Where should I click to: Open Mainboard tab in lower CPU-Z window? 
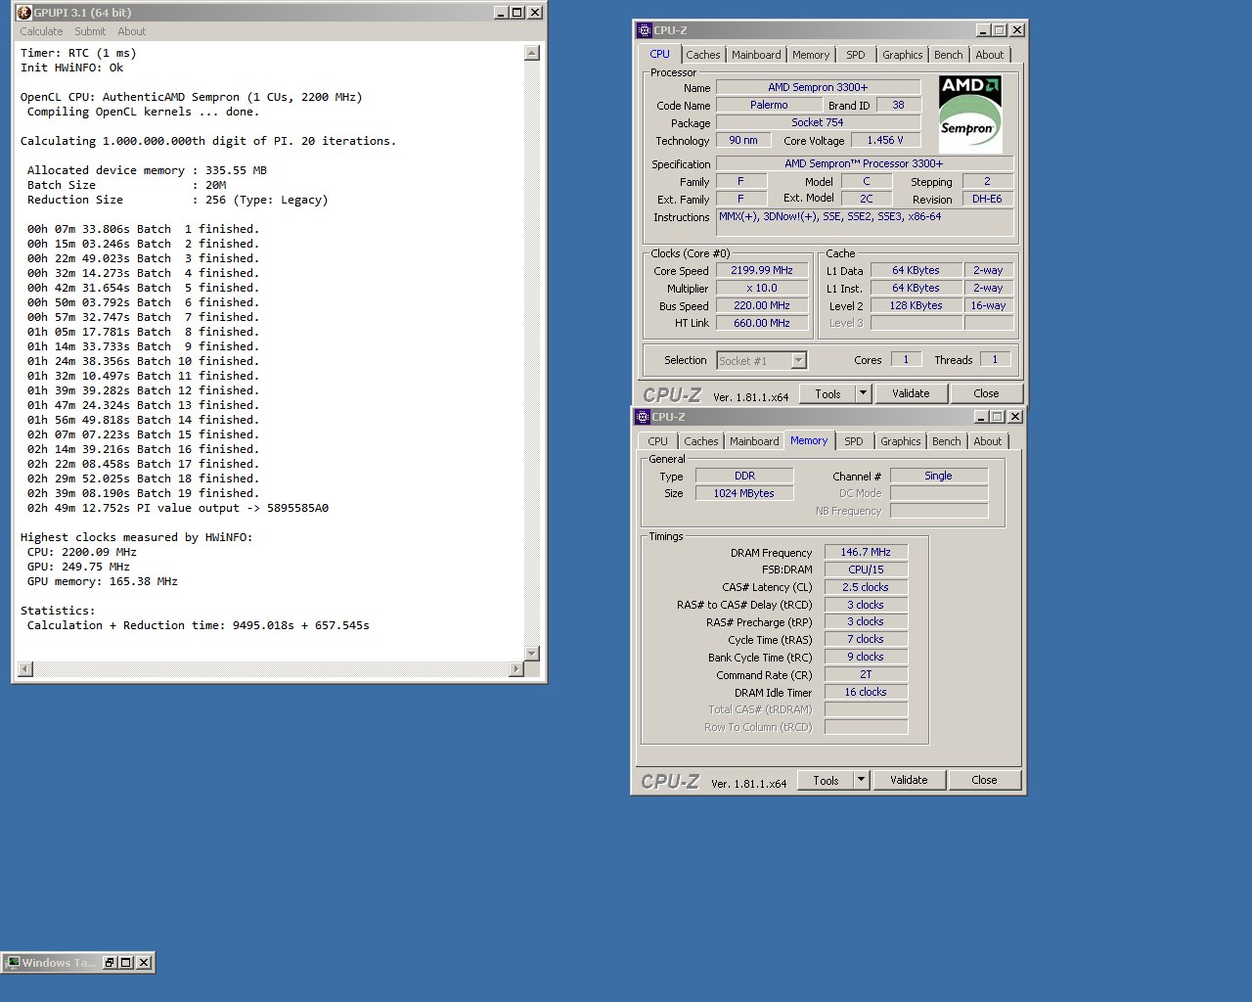click(x=754, y=441)
